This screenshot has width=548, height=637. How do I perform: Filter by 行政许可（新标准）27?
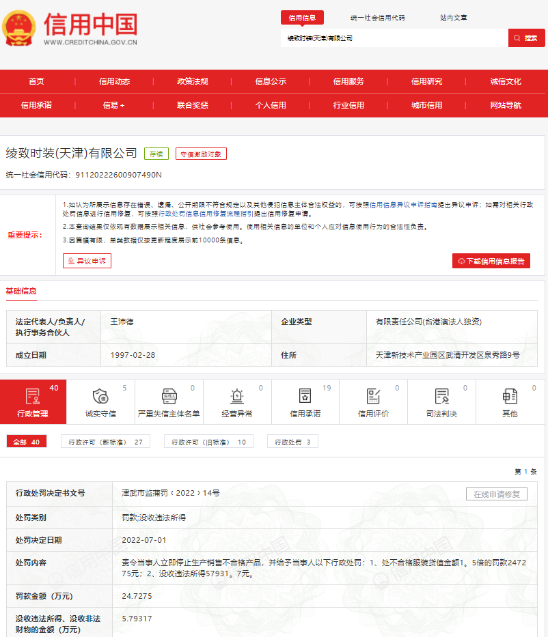pos(105,442)
